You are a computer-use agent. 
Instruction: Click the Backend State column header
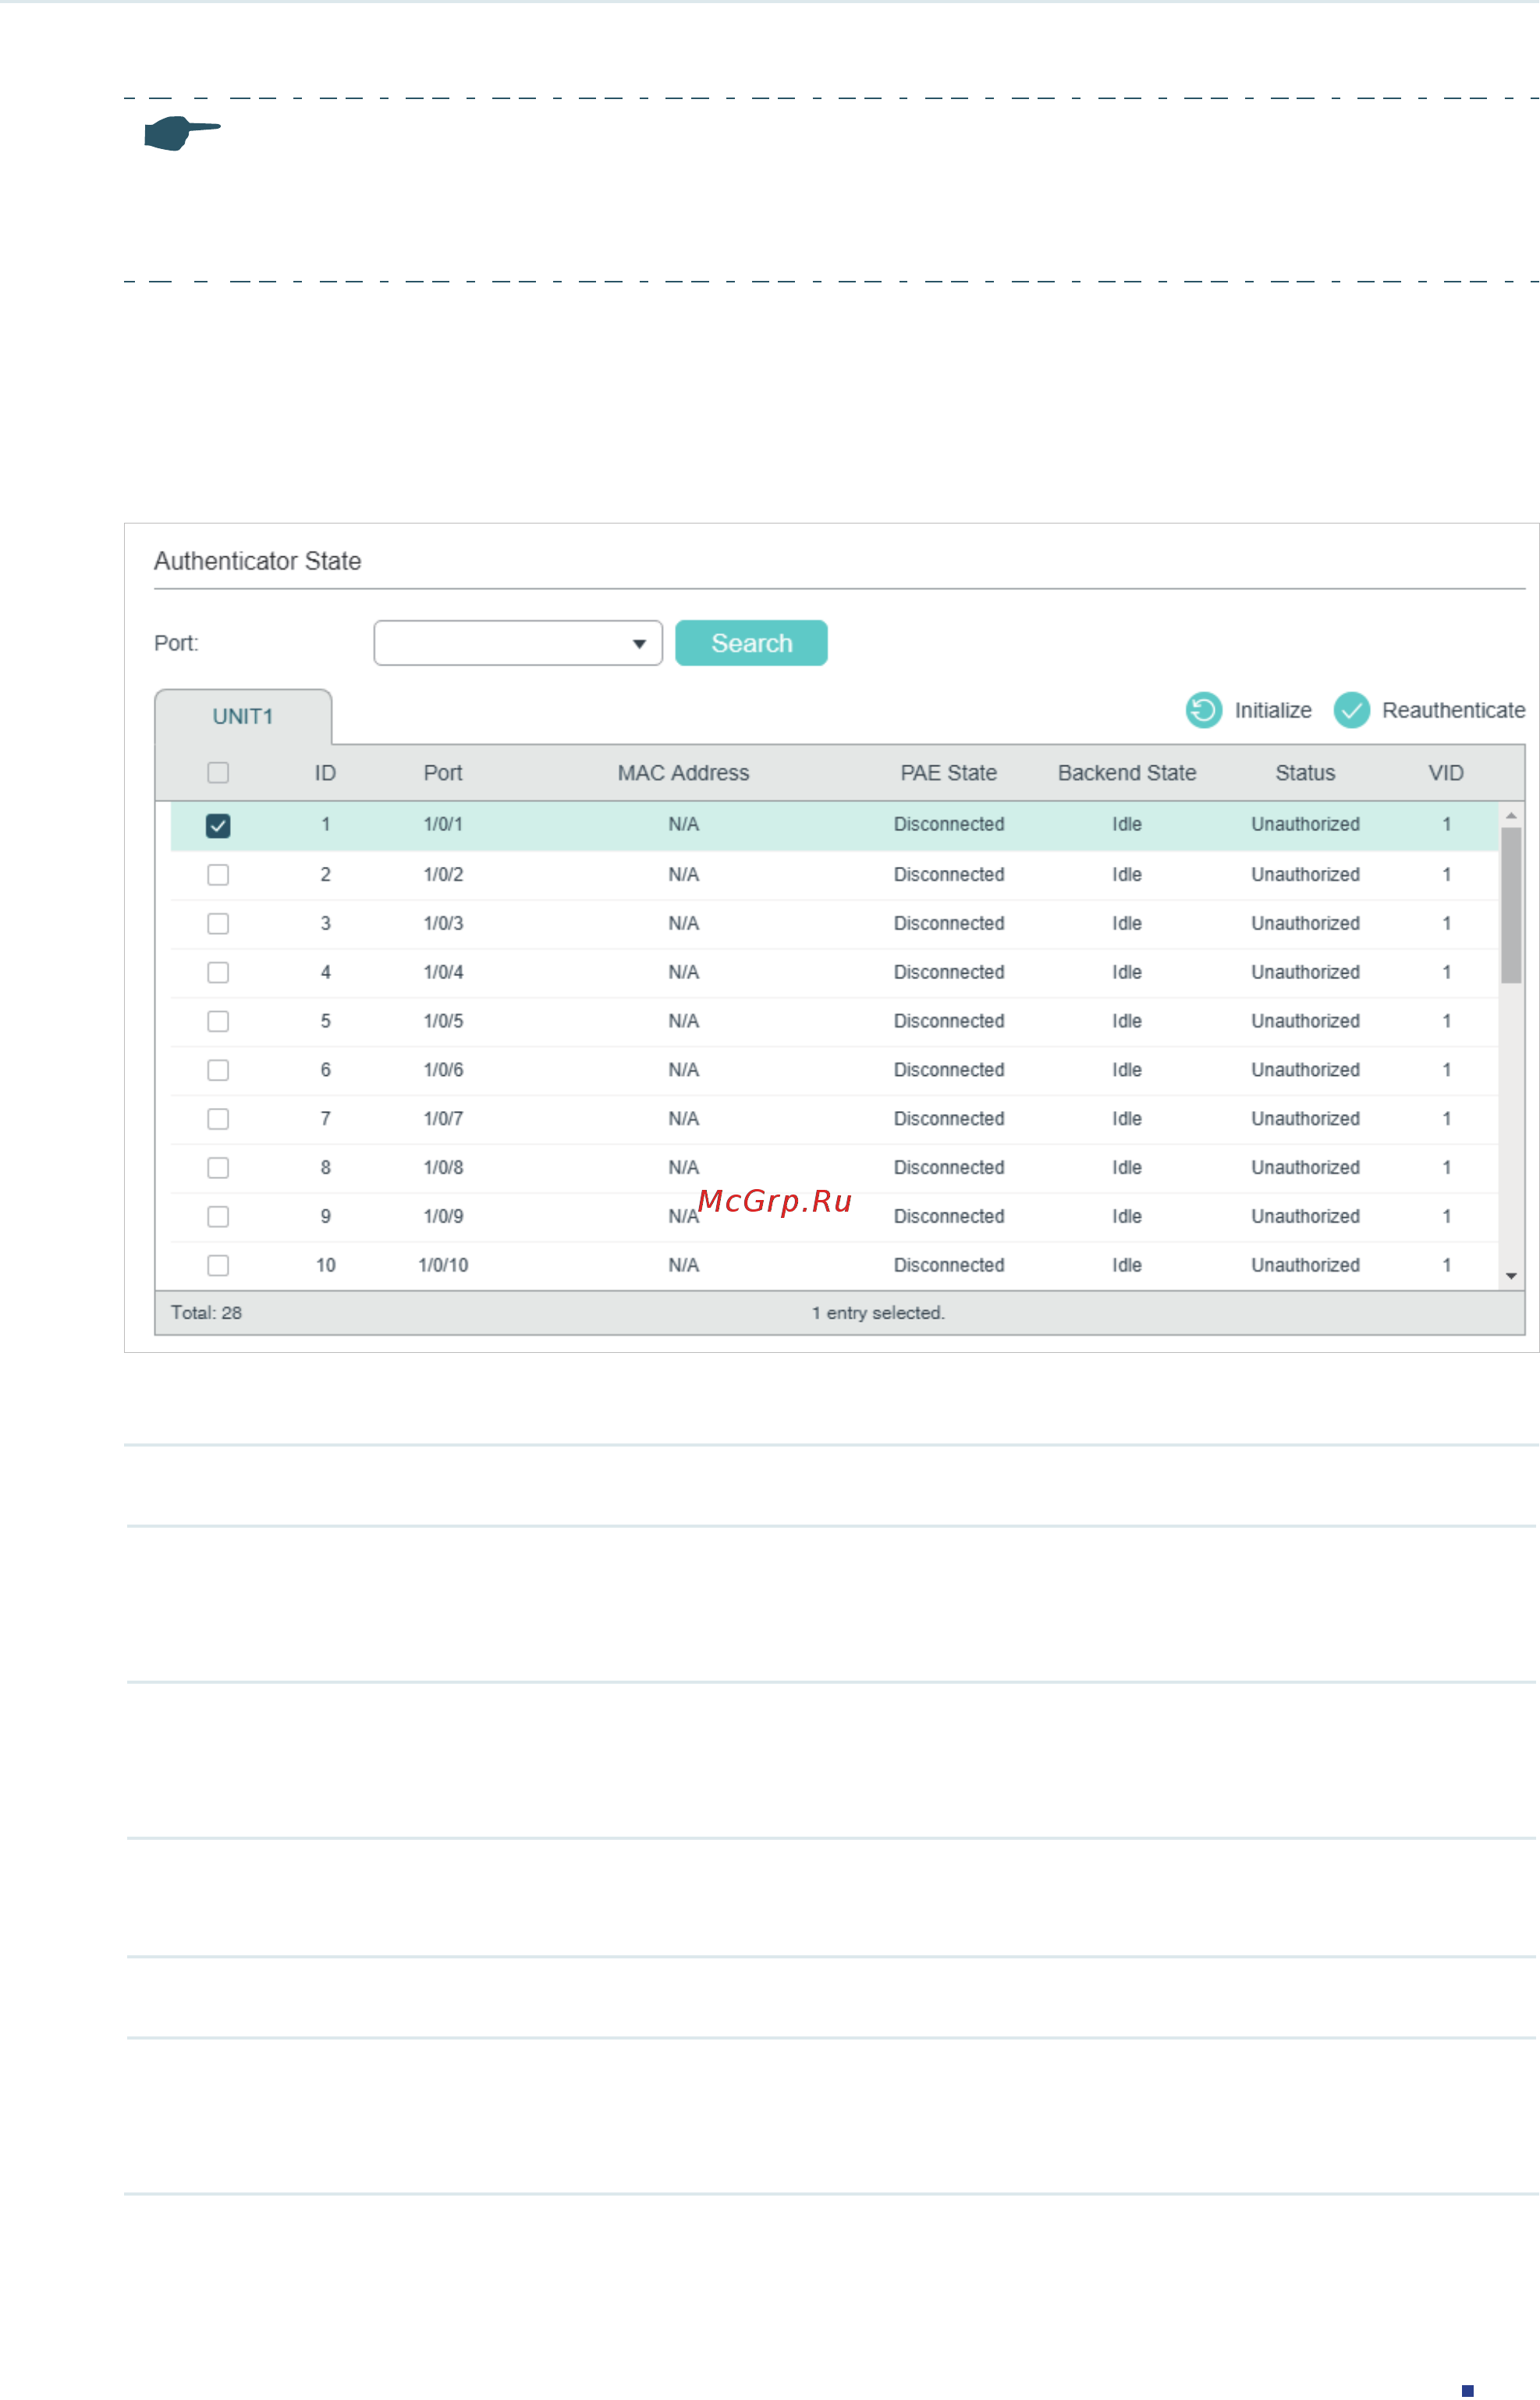point(1127,773)
